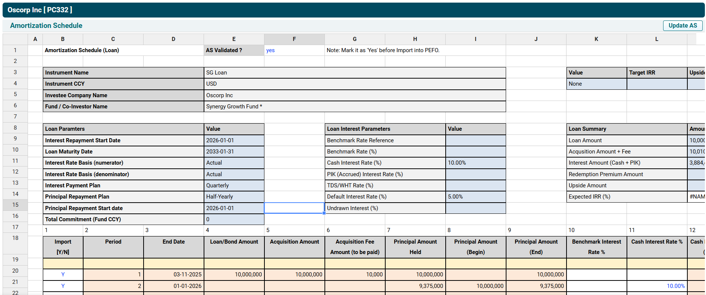Click the empty cell under Target IRR
706x295 pixels.
point(656,84)
